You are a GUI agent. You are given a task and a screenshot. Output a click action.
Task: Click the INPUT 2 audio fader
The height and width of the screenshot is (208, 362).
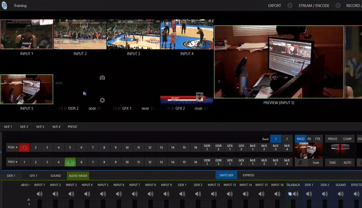pos(55,203)
